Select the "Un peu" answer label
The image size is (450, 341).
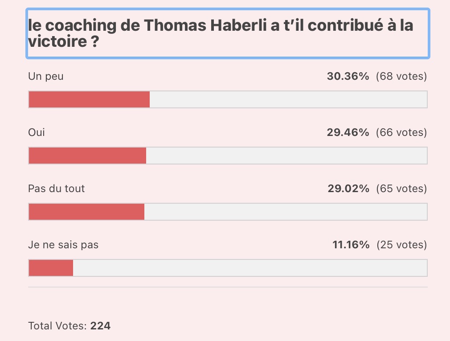(46, 76)
